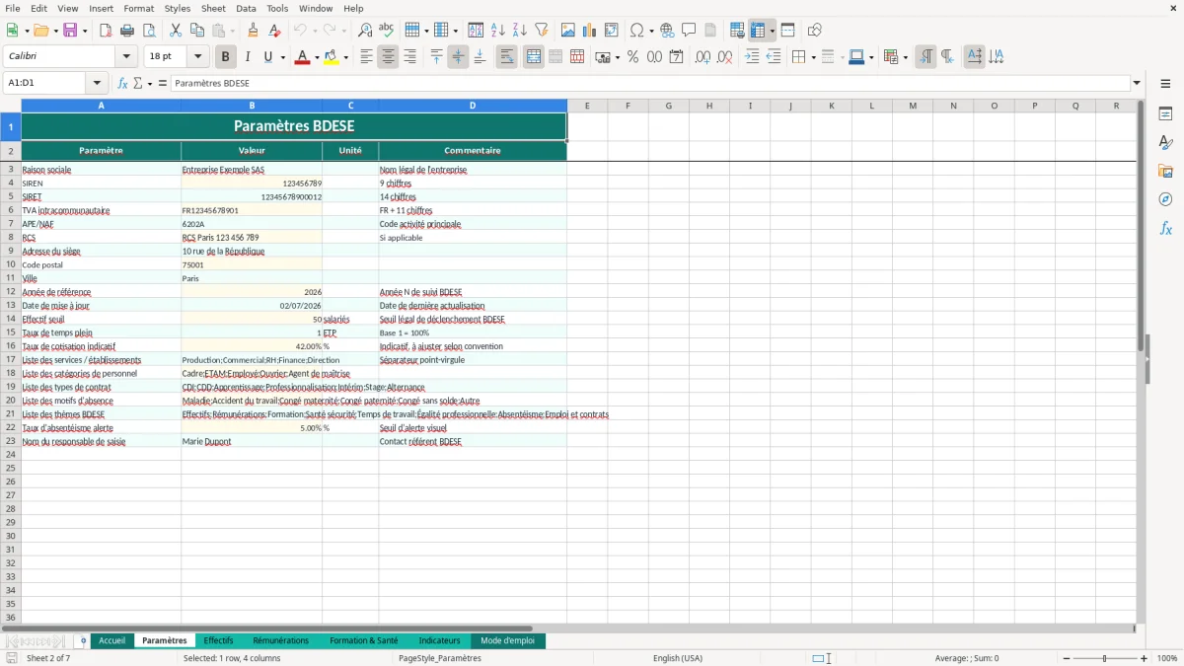
Task: Select column E header
Action: [x=587, y=106]
